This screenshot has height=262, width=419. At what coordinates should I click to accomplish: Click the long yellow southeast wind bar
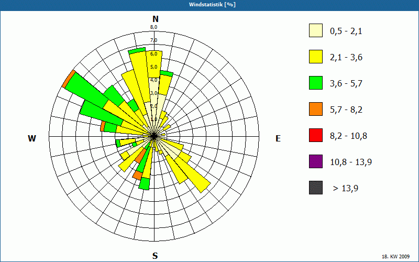click(192, 174)
